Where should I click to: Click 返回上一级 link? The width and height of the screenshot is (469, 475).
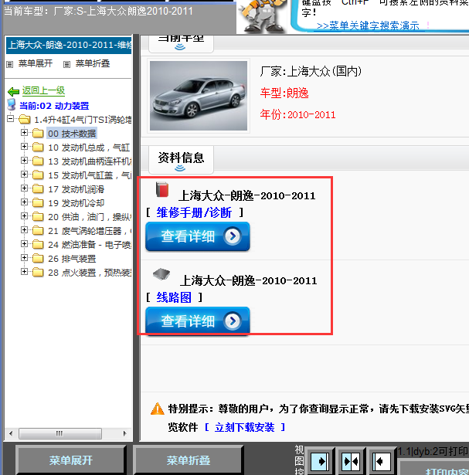click(43, 90)
